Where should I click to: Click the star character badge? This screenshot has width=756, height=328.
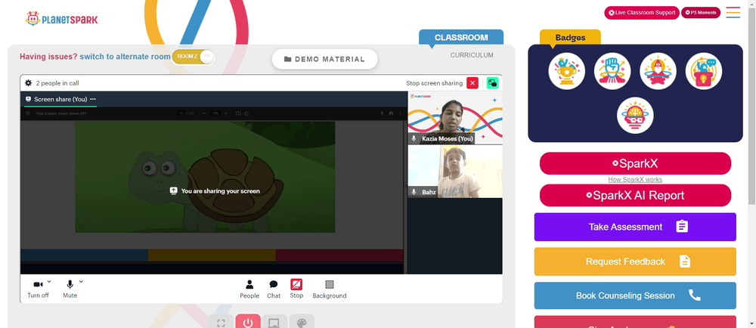point(658,71)
